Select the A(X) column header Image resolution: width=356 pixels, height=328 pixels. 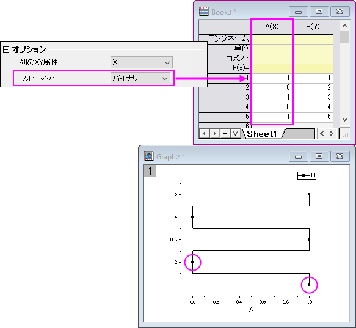tap(272, 27)
